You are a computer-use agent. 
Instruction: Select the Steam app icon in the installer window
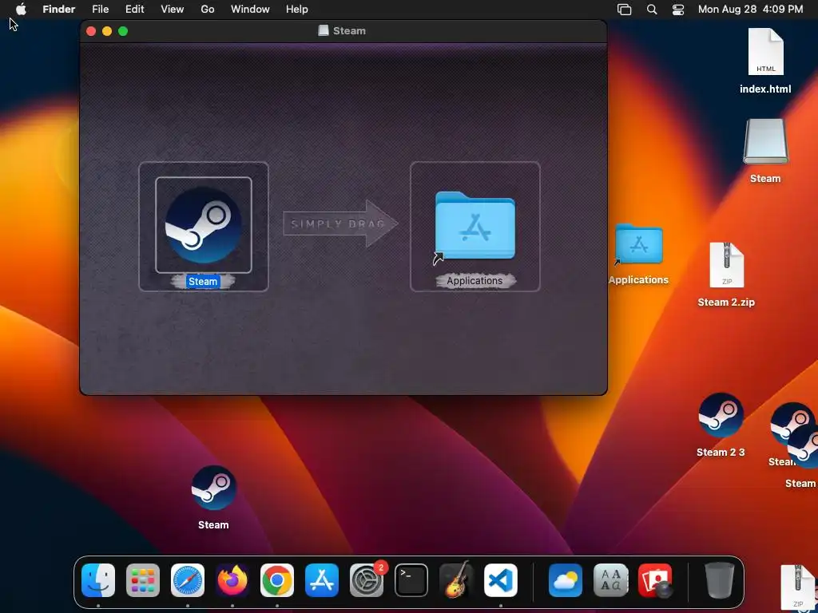(204, 224)
